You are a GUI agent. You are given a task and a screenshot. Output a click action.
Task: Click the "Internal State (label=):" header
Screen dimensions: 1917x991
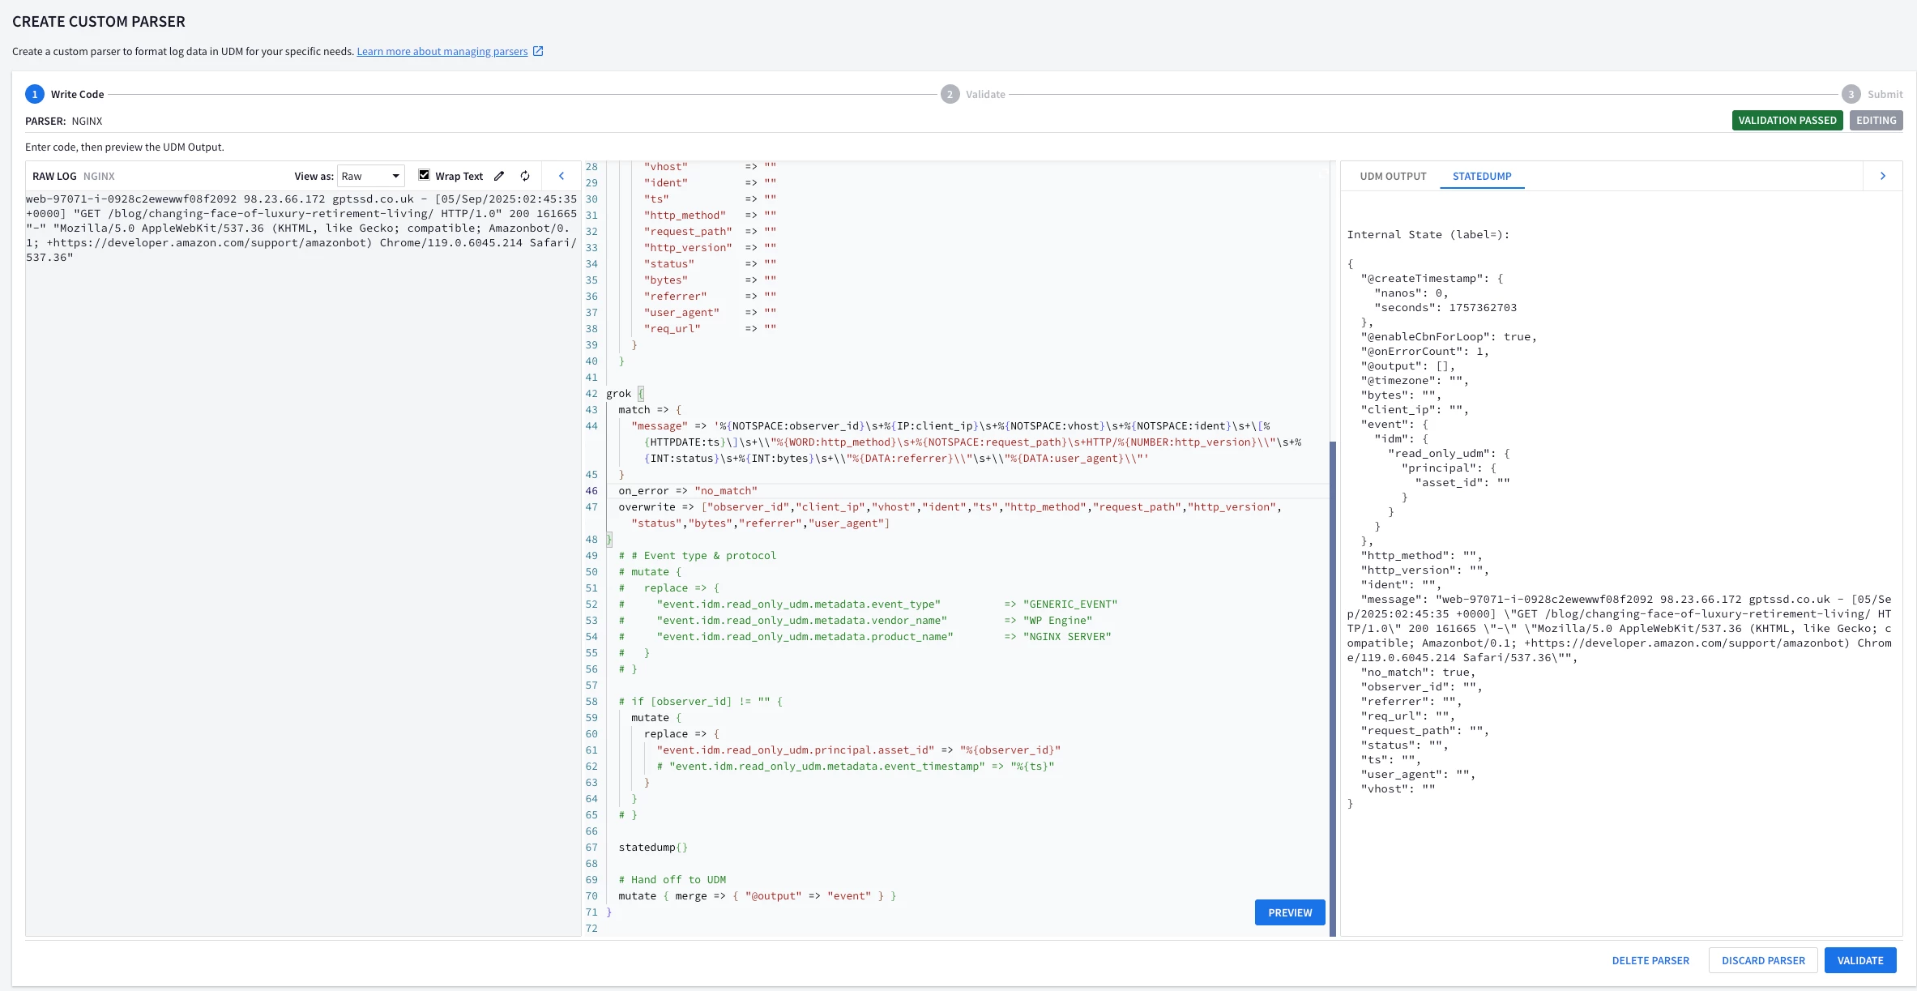tap(1428, 234)
